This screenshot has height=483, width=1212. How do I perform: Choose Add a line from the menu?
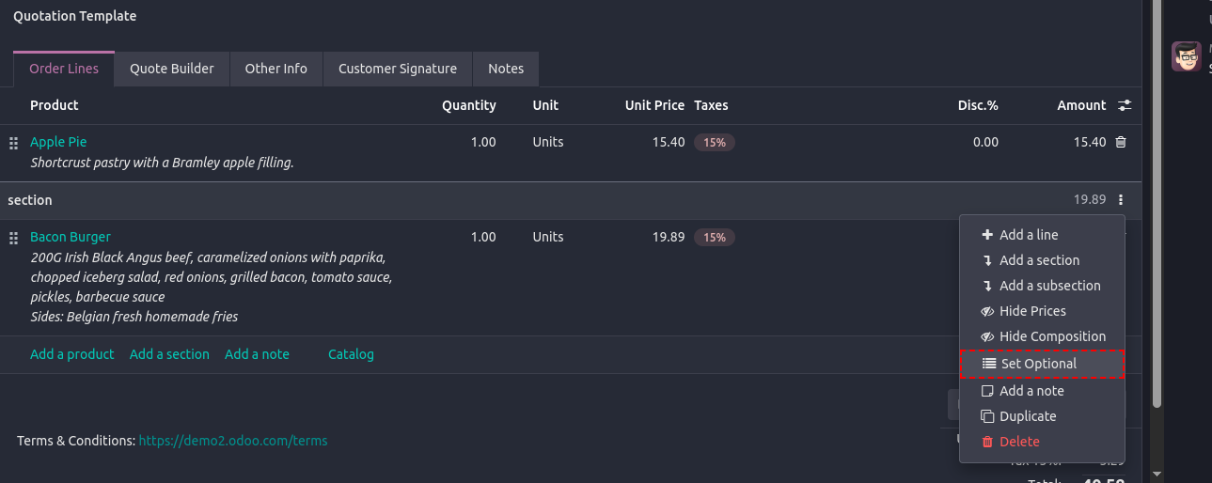click(1028, 235)
